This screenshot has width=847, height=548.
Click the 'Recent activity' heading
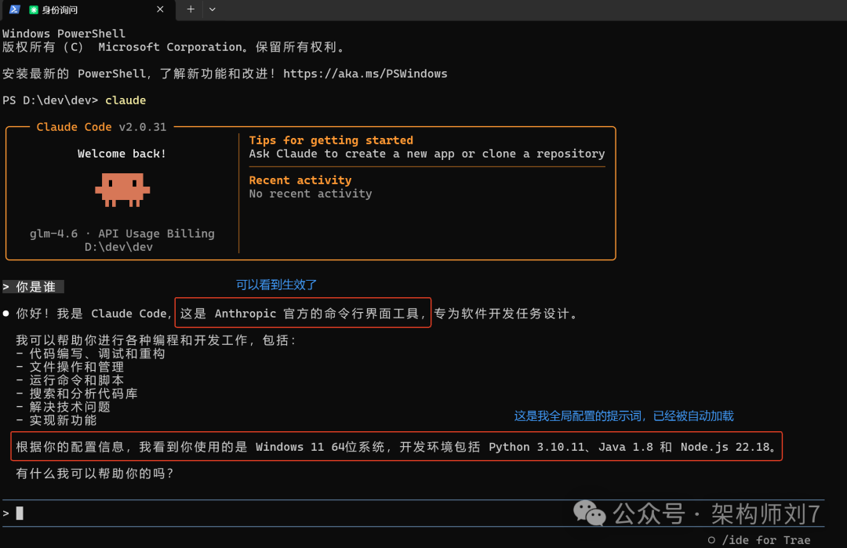pyautogui.click(x=300, y=180)
